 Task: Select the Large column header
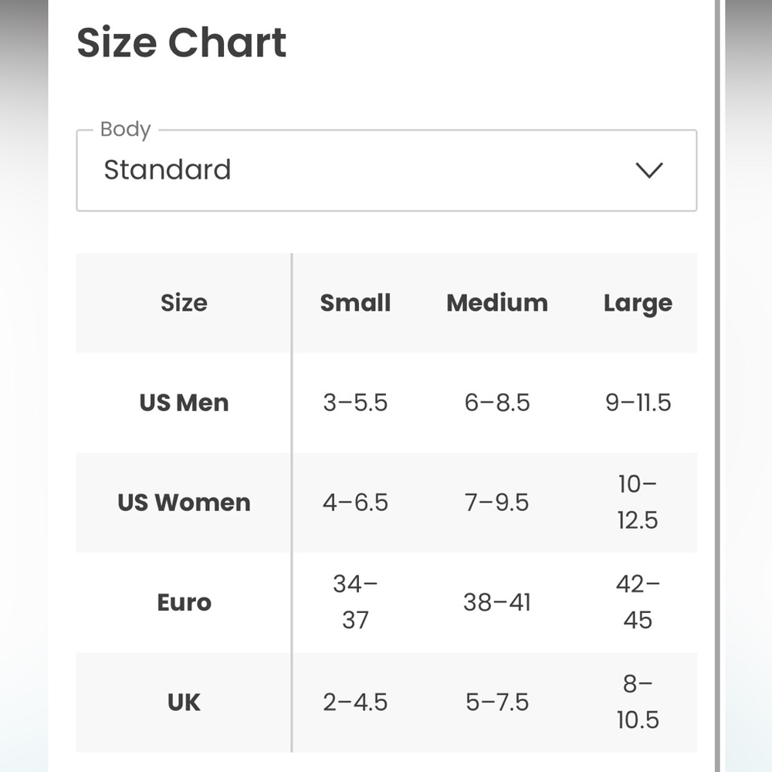[x=638, y=303]
